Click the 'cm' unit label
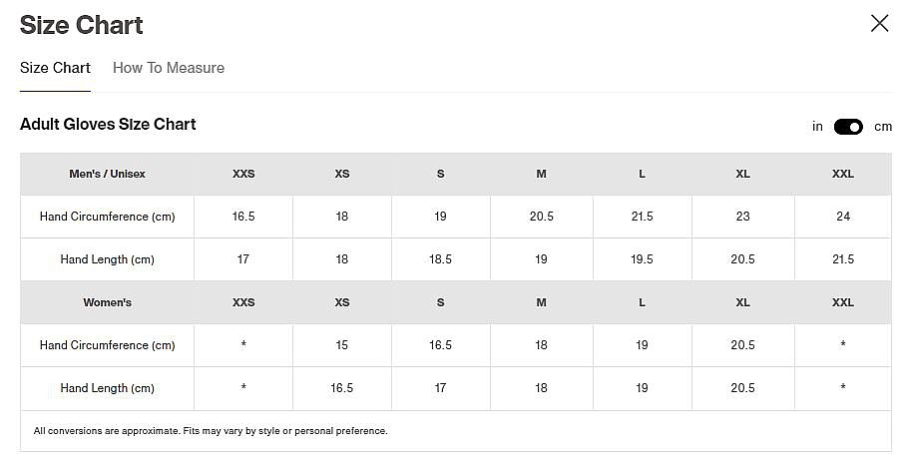904x466 pixels. 883,127
